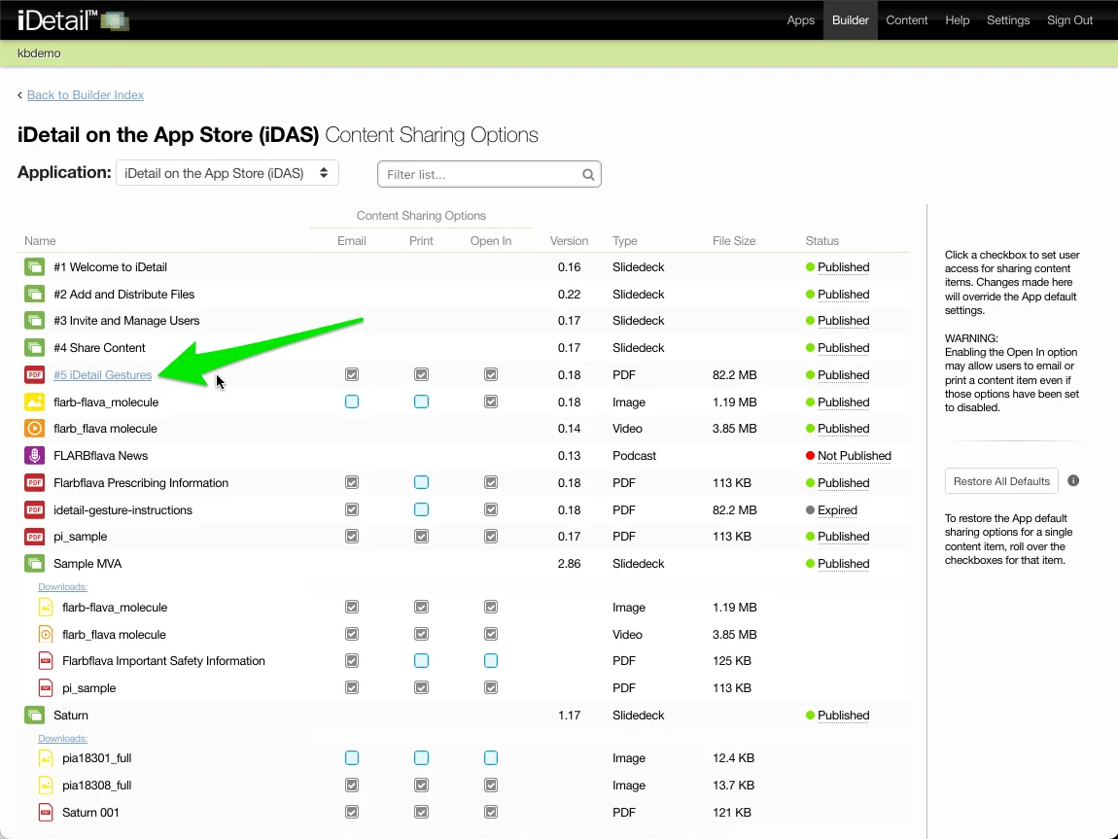Click the Restore All Defaults button

(x=1001, y=481)
